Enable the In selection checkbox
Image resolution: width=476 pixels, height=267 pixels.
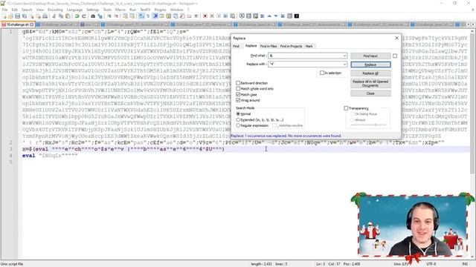pos(322,73)
